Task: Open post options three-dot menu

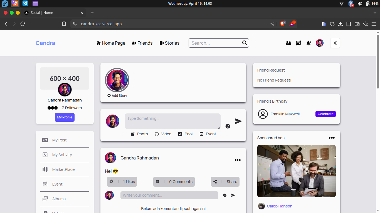Action: click(x=238, y=160)
